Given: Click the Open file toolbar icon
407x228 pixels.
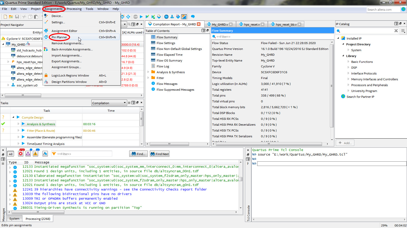Looking at the screenshot, I should pos(11,17).
